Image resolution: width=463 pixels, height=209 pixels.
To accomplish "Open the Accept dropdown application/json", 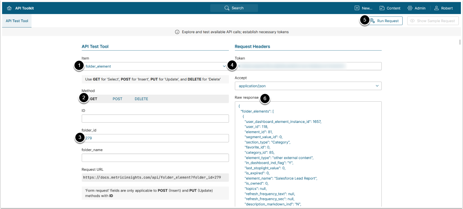I will (x=308, y=86).
